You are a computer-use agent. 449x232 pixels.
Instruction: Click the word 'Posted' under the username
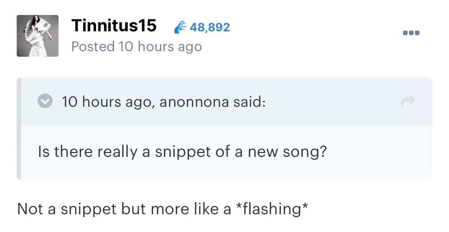point(93,46)
